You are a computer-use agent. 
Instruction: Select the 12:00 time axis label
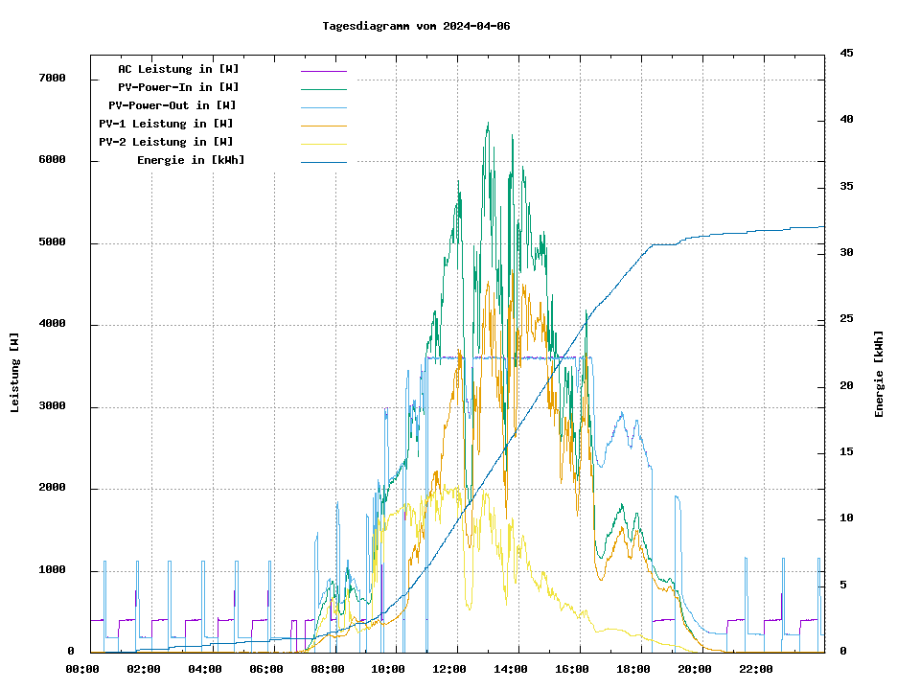449,669
